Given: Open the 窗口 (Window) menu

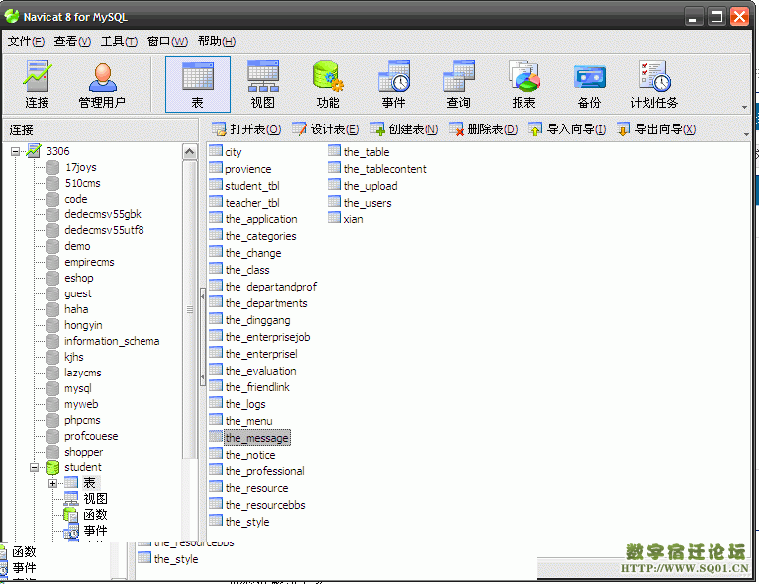Looking at the screenshot, I should [x=167, y=42].
